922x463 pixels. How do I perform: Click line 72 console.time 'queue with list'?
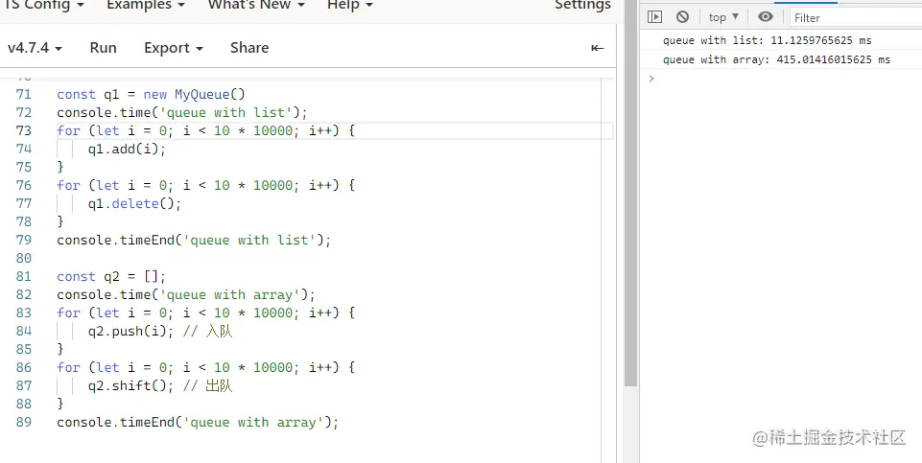point(182,112)
